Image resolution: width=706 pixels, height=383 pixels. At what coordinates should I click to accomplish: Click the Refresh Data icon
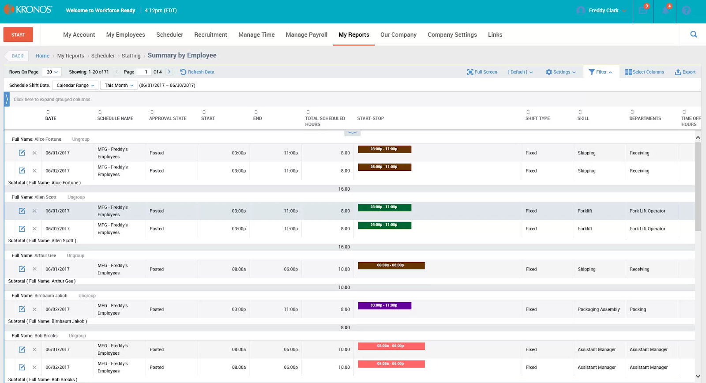point(183,72)
